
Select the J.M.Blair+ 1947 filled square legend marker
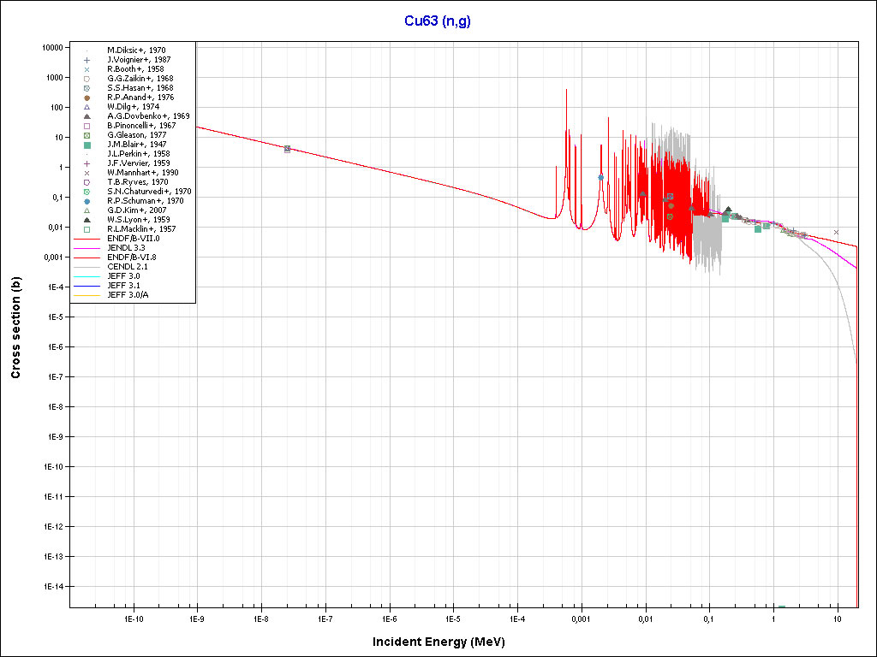click(x=87, y=145)
